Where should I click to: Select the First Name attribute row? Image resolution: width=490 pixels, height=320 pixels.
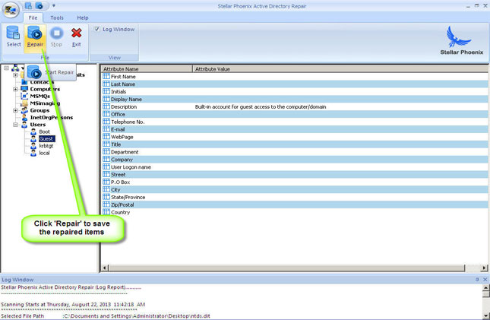(295, 77)
